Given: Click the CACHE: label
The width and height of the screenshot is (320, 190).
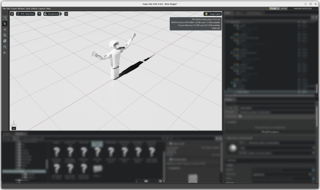Looking at the screenshot, I should coord(284,9).
